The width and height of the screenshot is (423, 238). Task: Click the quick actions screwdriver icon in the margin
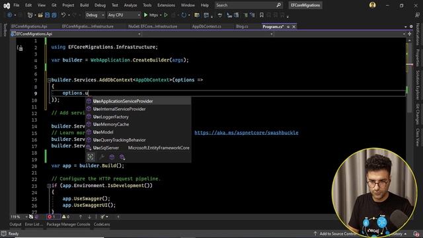[x=20, y=48]
